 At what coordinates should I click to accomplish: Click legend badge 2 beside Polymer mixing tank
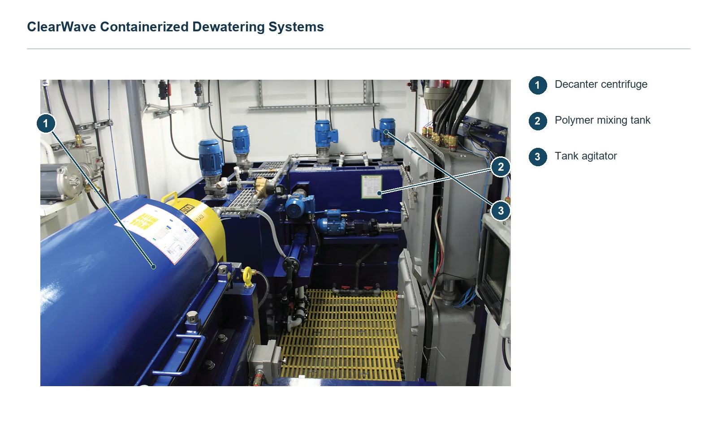coord(537,121)
